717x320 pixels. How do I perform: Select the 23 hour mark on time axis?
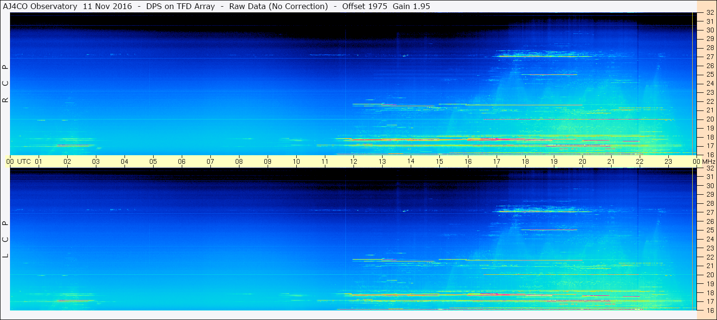click(x=668, y=161)
